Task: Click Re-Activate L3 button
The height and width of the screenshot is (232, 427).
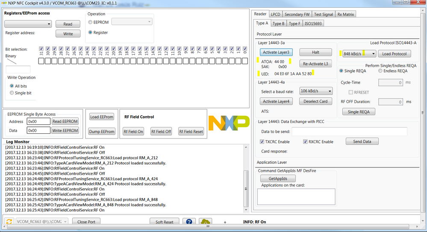Action: coord(315,64)
